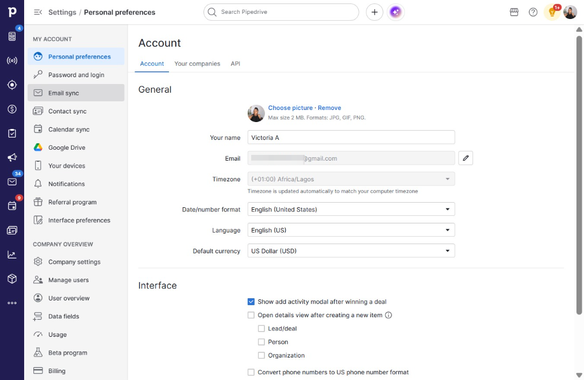Open Password and login settings
The width and height of the screenshot is (584, 380).
point(76,75)
